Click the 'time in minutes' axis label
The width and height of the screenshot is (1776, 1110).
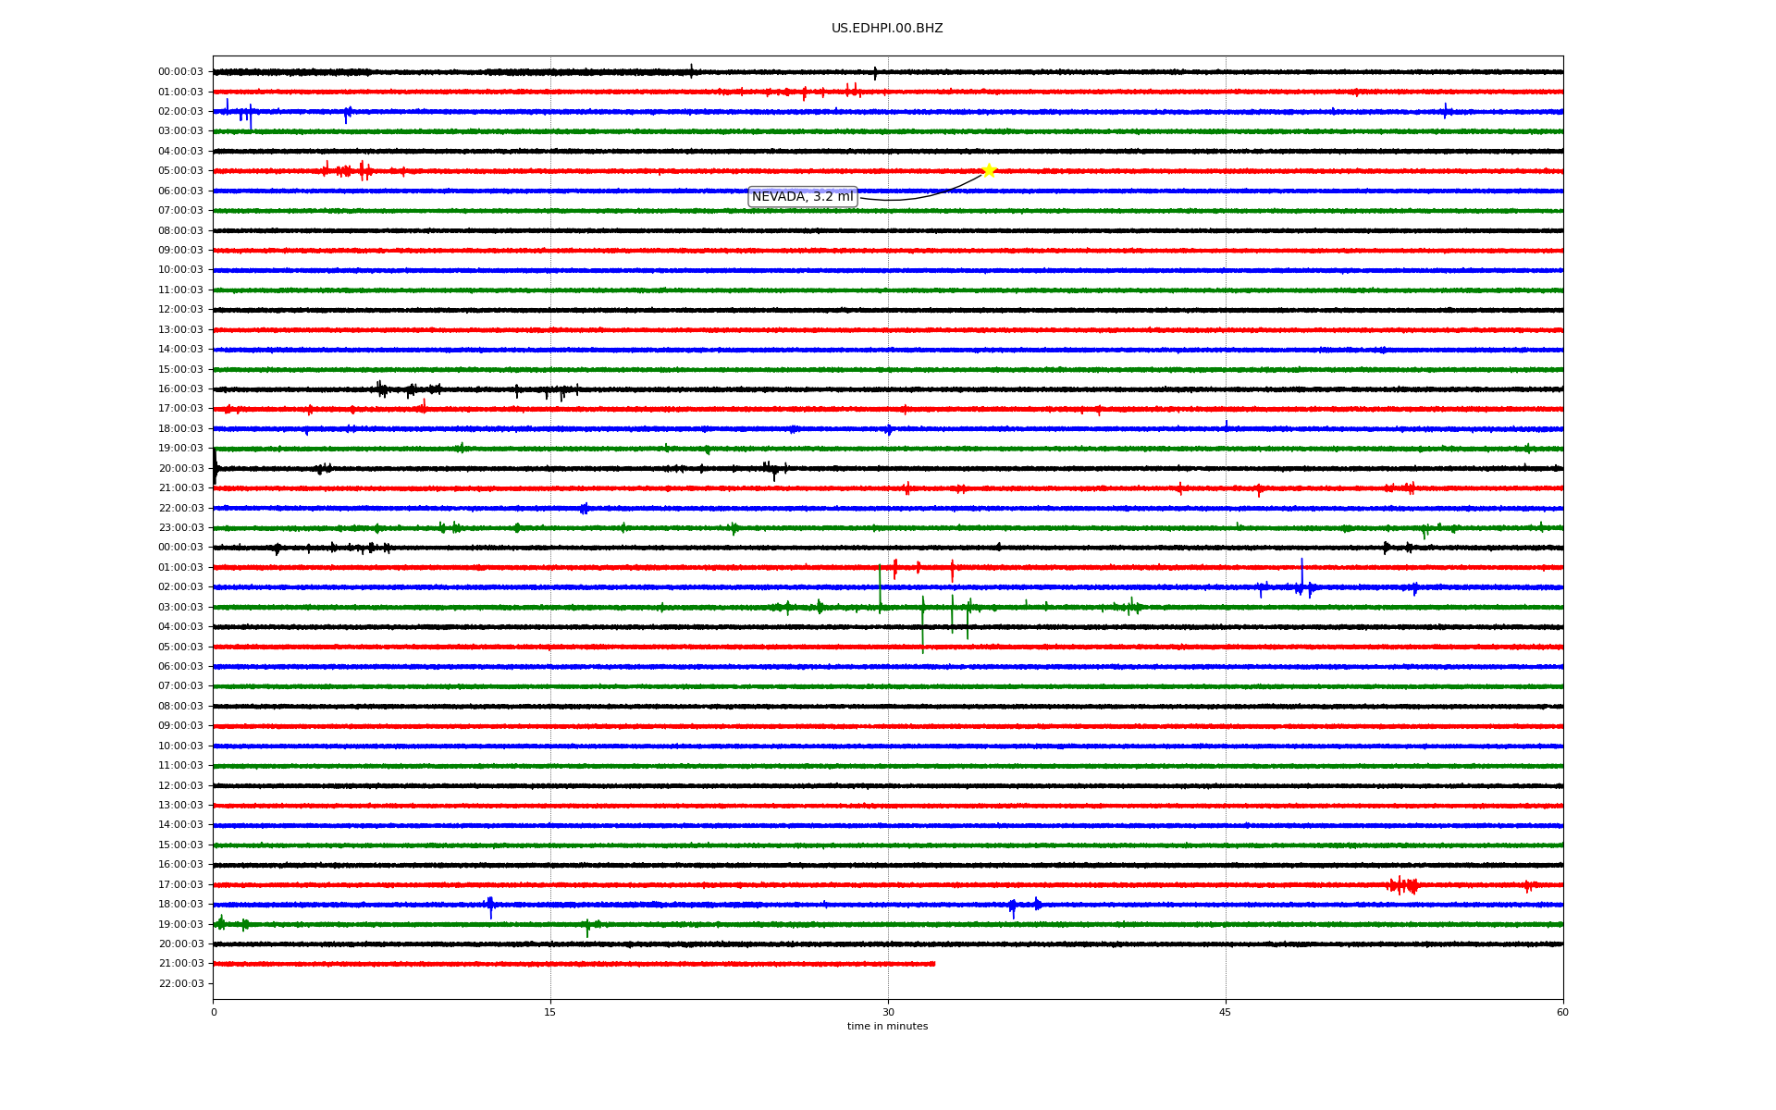(887, 1027)
